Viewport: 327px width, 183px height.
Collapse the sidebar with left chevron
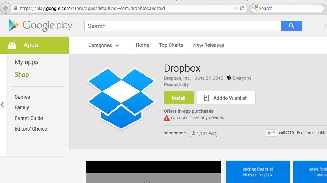(2, 105)
